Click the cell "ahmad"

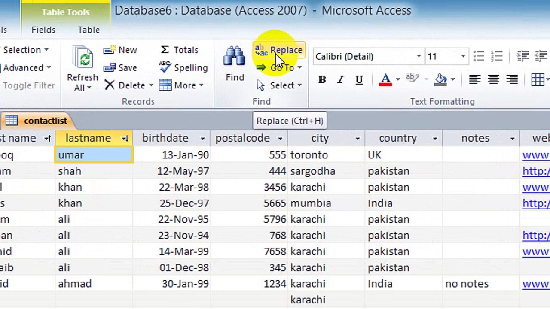[x=94, y=284]
